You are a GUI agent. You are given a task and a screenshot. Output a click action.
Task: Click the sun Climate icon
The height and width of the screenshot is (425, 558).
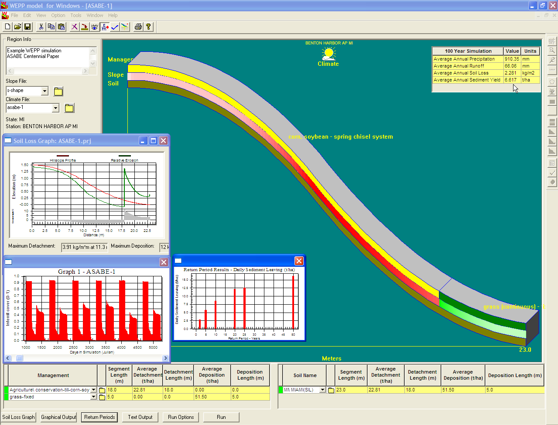[329, 54]
